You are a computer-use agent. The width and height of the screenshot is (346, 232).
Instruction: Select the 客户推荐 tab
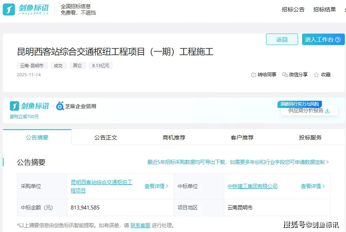242,138
